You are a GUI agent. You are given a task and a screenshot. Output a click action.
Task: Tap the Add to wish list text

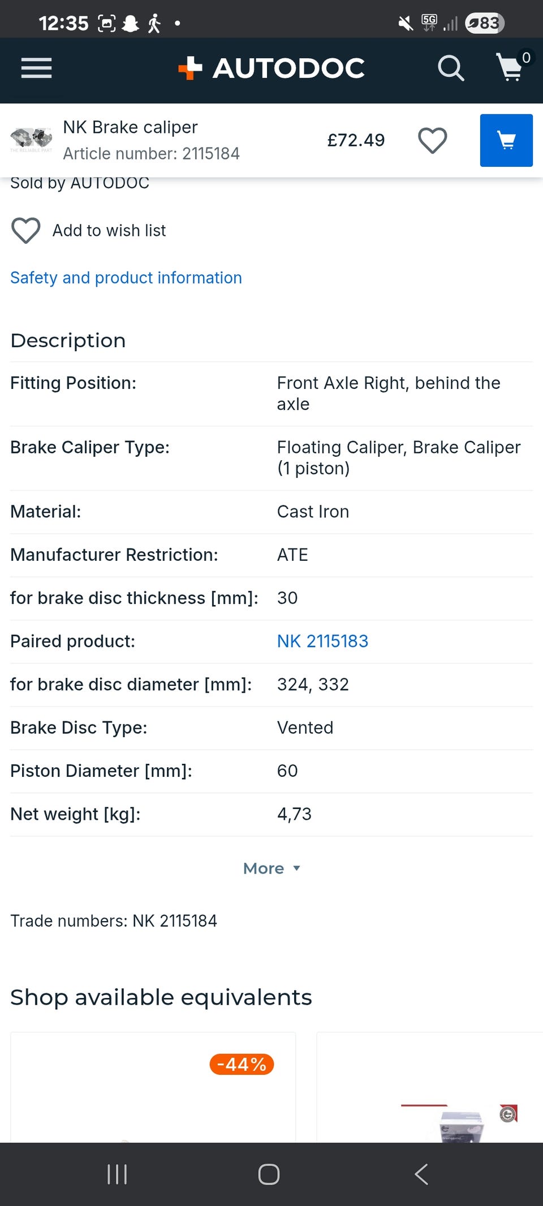109,231
